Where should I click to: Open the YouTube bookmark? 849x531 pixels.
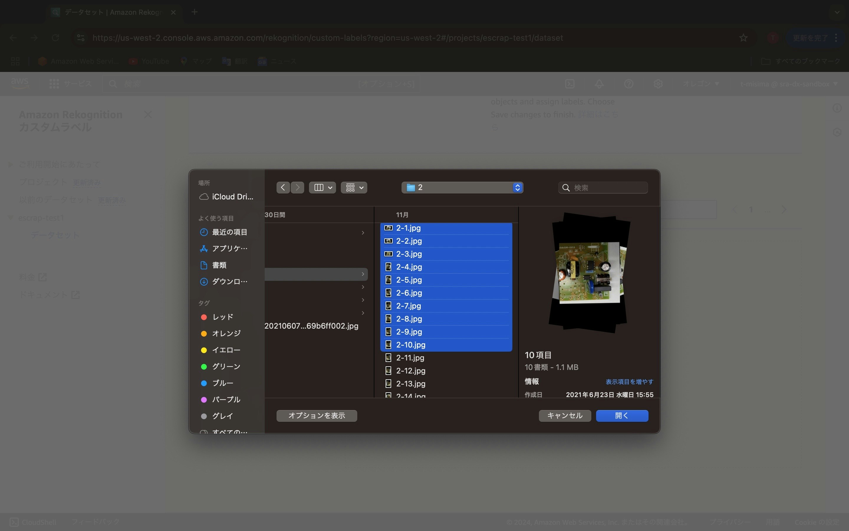[149, 61]
